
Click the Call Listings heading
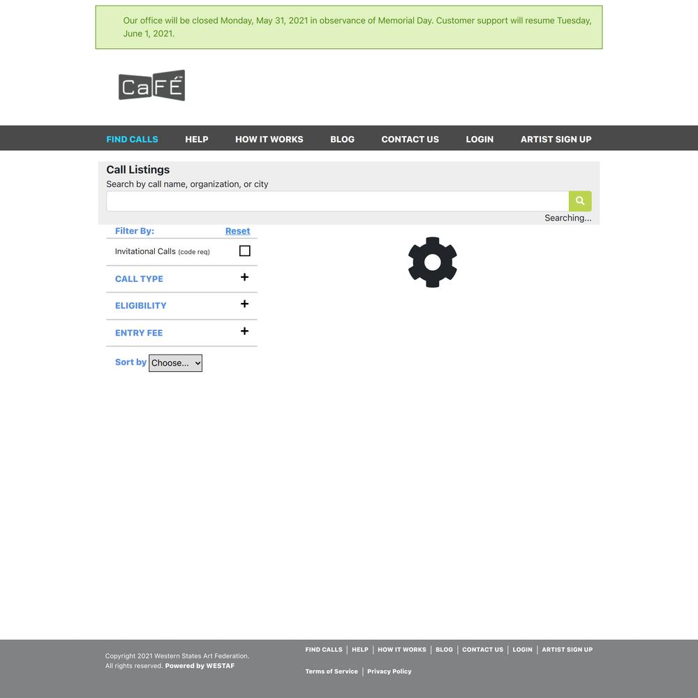click(138, 170)
